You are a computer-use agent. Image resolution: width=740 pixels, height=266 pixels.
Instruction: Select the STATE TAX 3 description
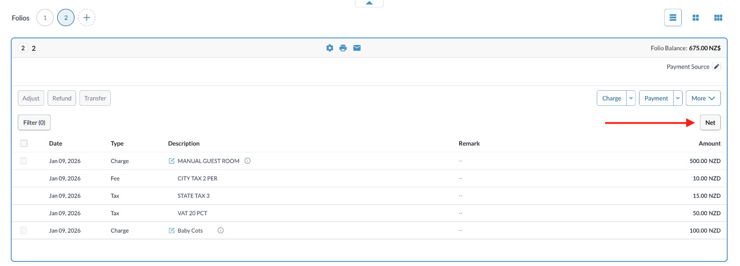(193, 196)
